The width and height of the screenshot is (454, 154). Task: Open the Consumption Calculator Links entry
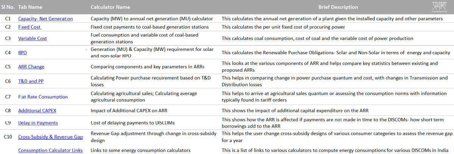click(50, 150)
